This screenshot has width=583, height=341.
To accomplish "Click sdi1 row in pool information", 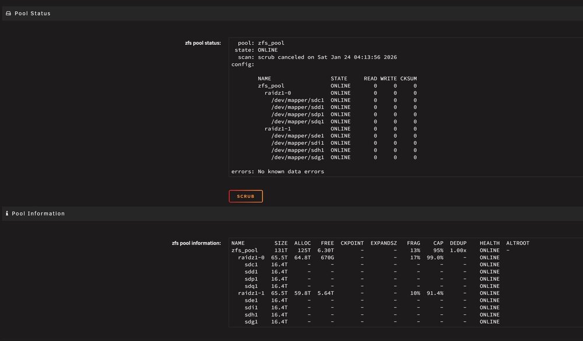I will pyautogui.click(x=372, y=308).
